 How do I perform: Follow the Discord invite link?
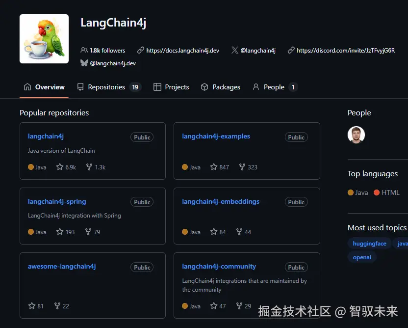[x=346, y=50]
